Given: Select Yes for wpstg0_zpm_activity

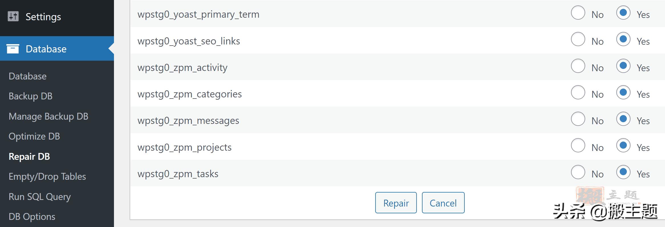Looking at the screenshot, I should [623, 66].
